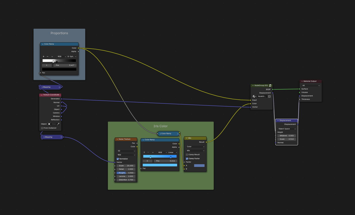Image resolution: width=355 pixels, height=215 pixels.
Task: Open the ramp tools menu in the Iris Color ramp
Action: click(x=153, y=152)
